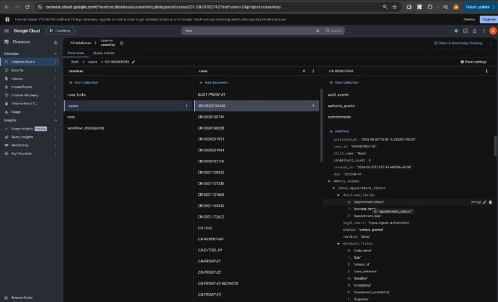Click Add field in the document

click(x=339, y=131)
